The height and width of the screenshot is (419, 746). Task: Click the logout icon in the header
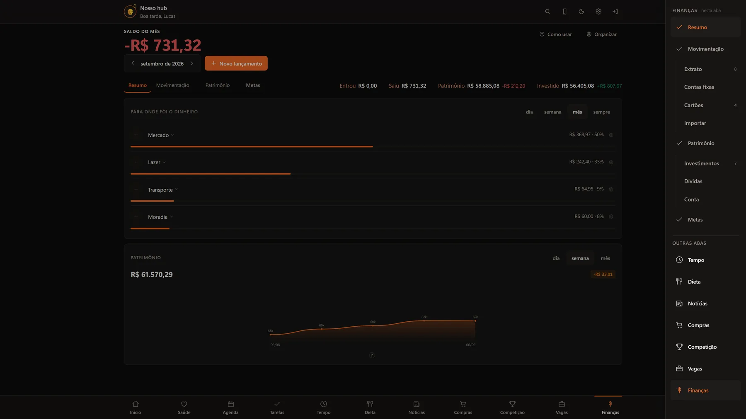(615, 12)
